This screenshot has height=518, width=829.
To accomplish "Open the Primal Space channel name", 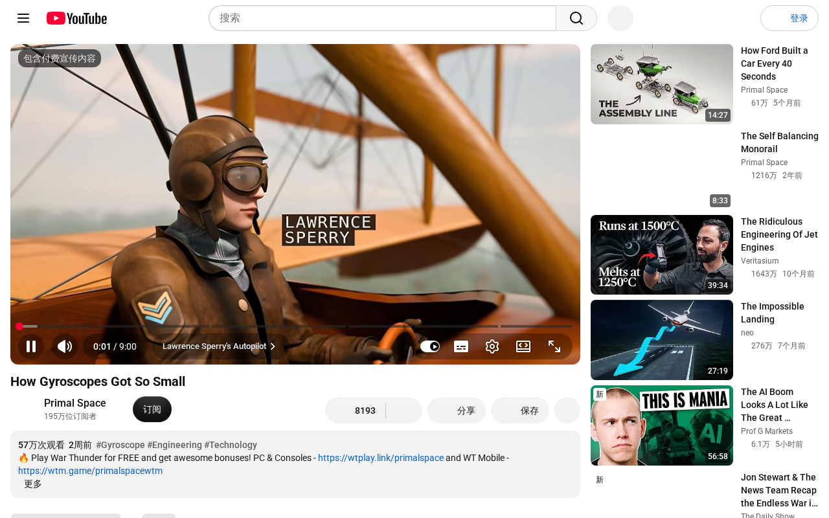I will pos(75,403).
